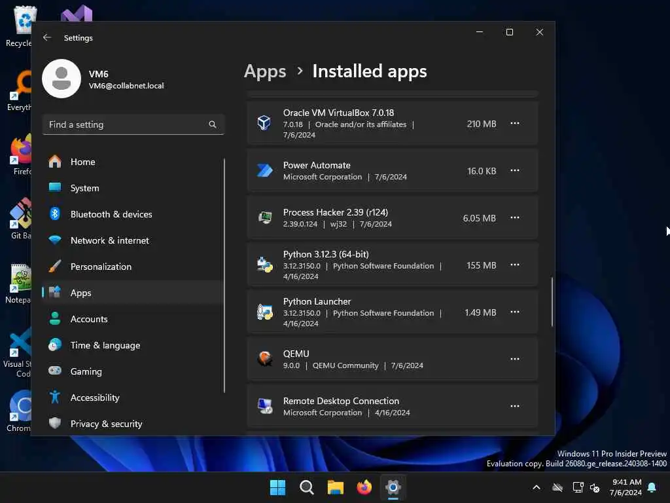Open Network & internet settings
Screen dimensions: 670x503
[x=132, y=240]
